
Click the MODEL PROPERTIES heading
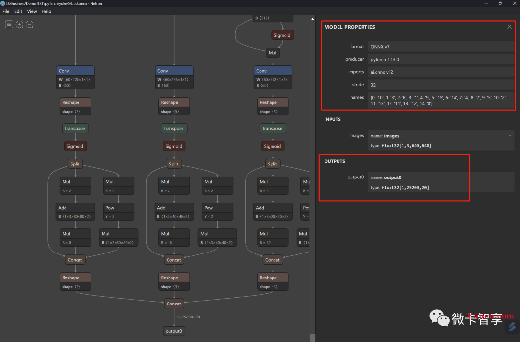click(x=350, y=27)
